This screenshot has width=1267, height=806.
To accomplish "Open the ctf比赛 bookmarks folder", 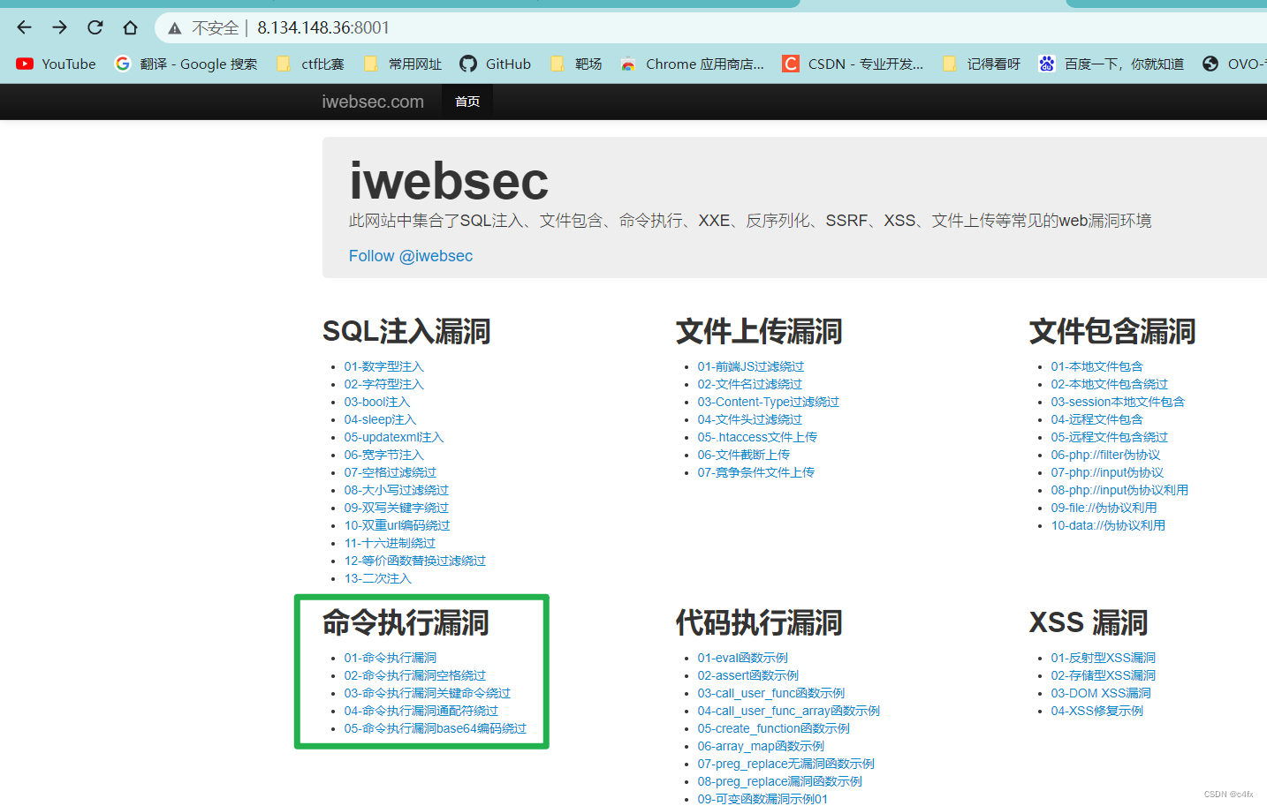I will (311, 64).
